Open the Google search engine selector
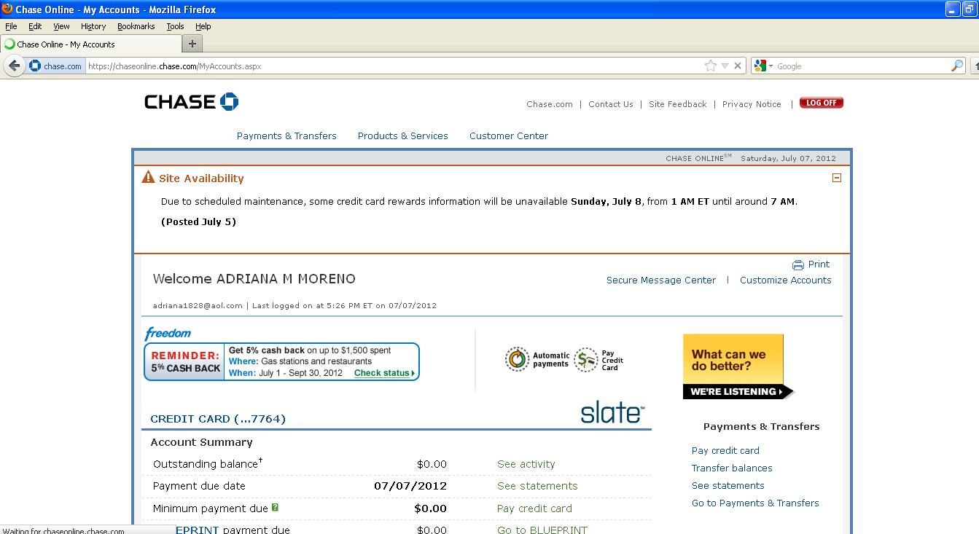 tap(764, 66)
